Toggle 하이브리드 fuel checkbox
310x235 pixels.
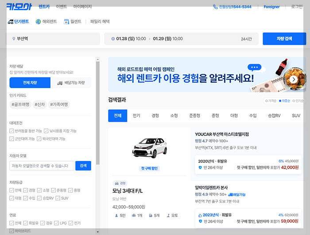click(x=12, y=231)
